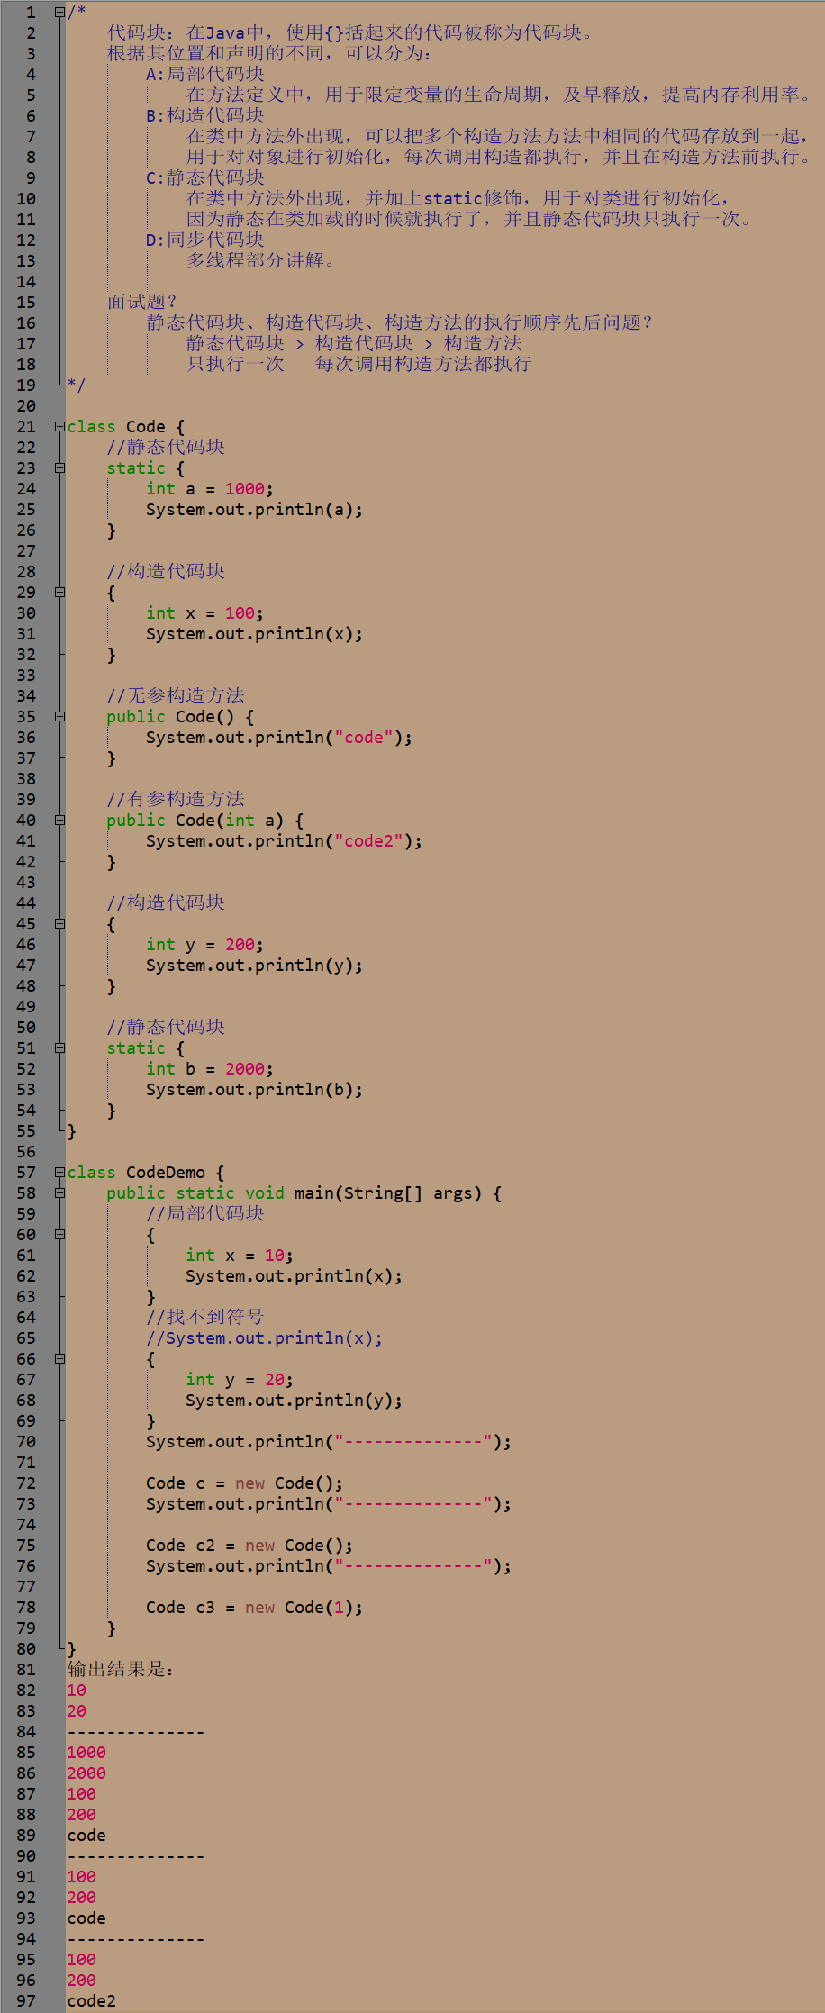Click 'int y = 20;' line

pyautogui.click(x=240, y=1380)
